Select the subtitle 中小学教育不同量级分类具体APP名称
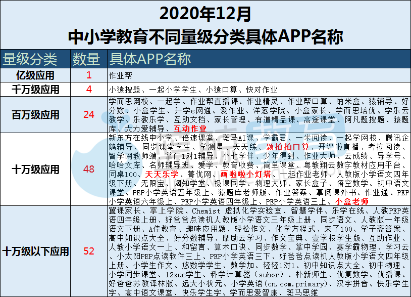 point(206,36)
